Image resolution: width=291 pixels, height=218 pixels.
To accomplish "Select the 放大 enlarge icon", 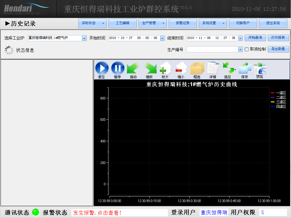I will pyautogui.click(x=166, y=68).
